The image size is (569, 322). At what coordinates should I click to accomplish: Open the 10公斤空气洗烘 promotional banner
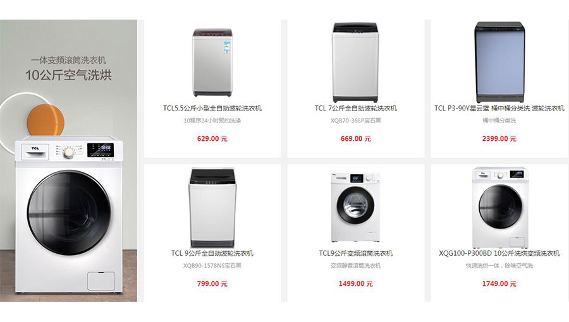click(x=68, y=160)
